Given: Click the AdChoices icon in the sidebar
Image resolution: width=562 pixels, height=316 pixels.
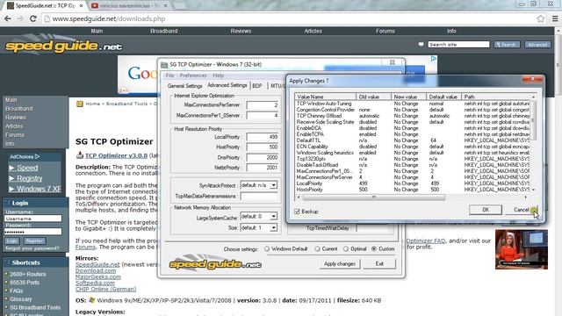Looking at the screenshot, I should [37, 156].
